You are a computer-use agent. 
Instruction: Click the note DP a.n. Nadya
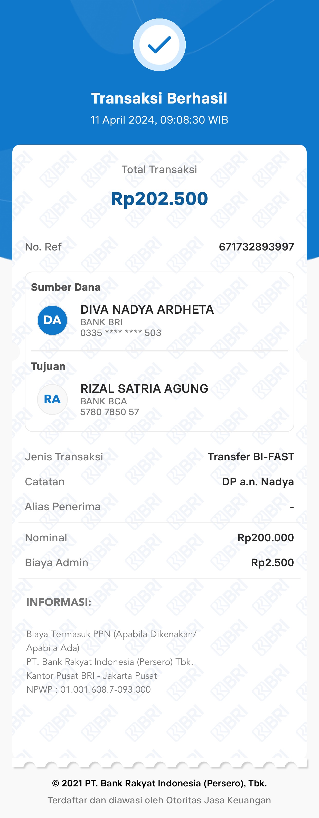point(258,482)
